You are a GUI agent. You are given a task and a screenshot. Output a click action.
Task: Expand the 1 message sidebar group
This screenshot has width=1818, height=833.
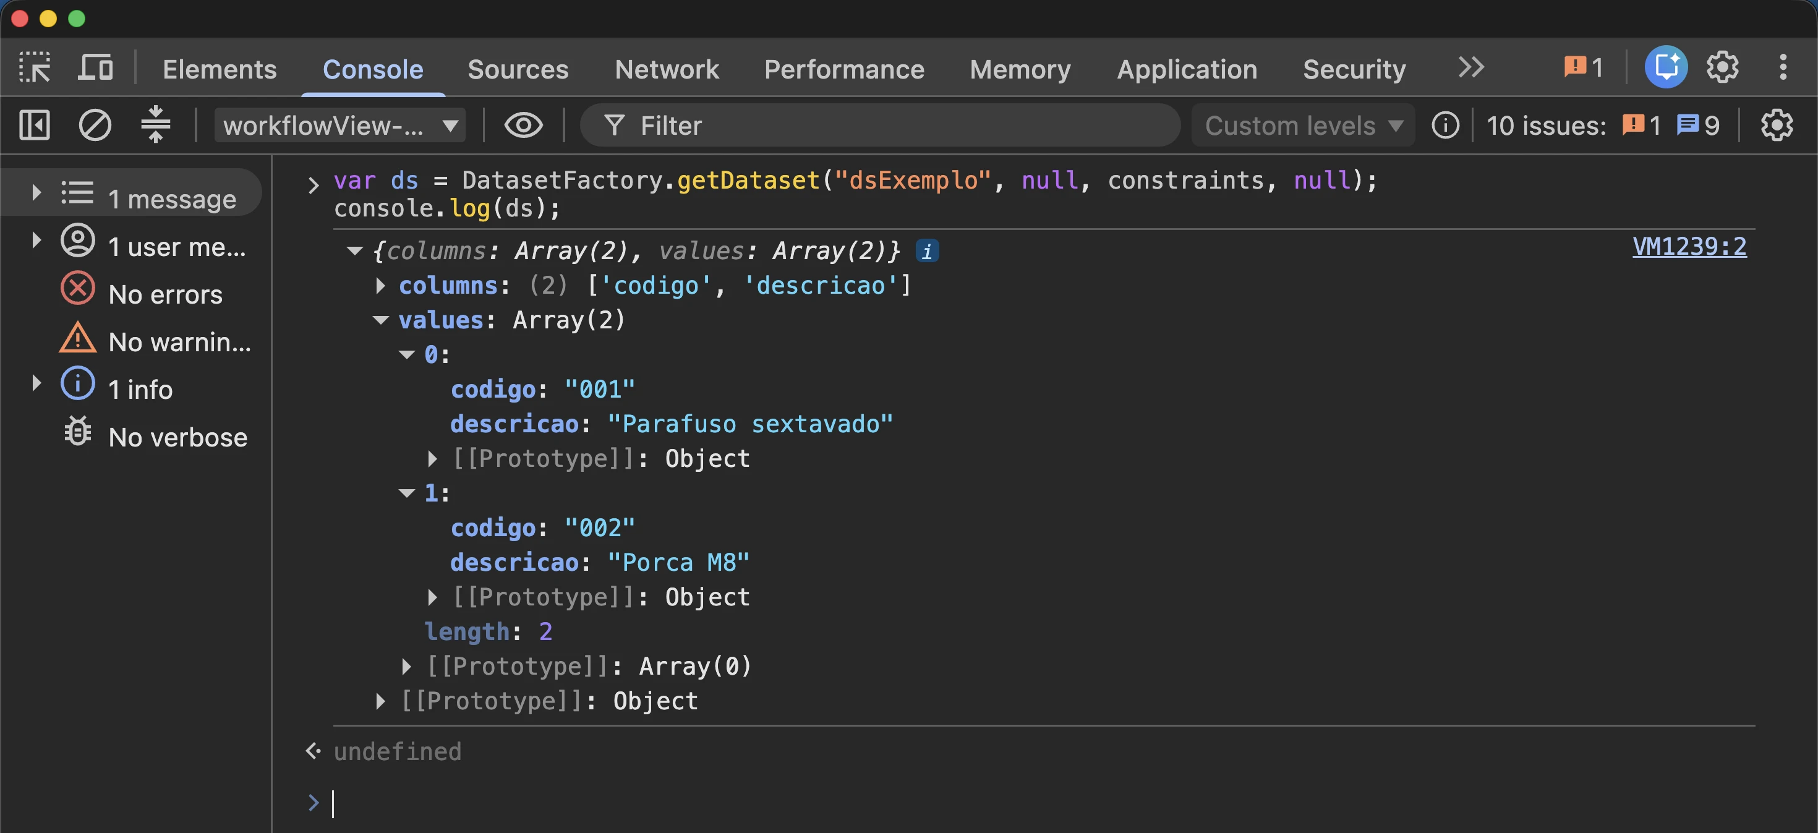pyautogui.click(x=36, y=192)
